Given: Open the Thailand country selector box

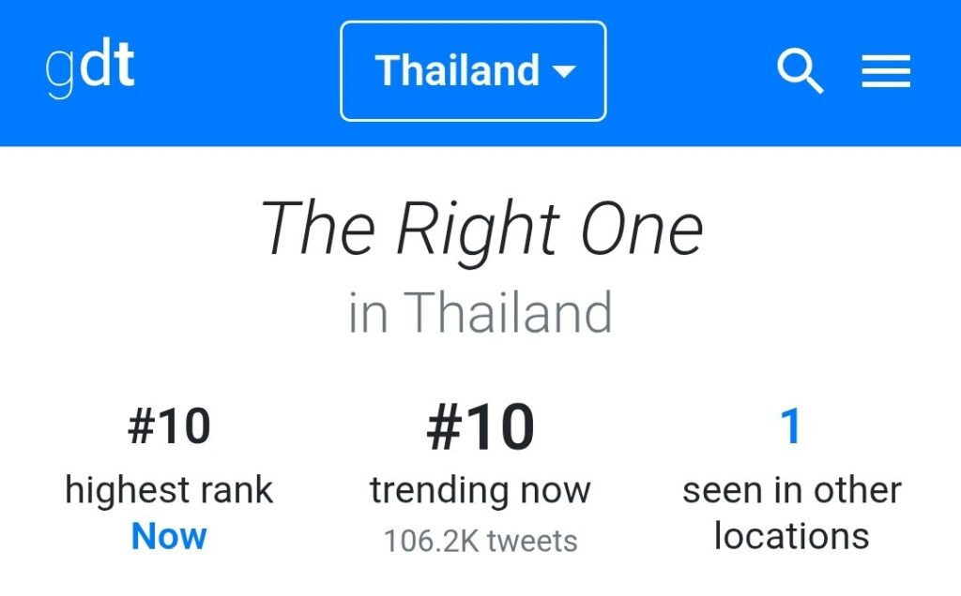Looking at the screenshot, I should pyautogui.click(x=473, y=71).
